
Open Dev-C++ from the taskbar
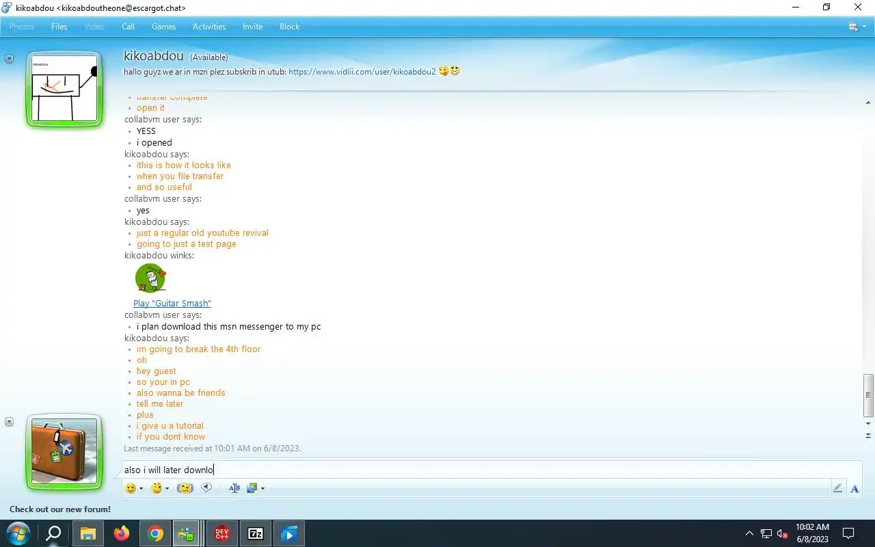222,533
